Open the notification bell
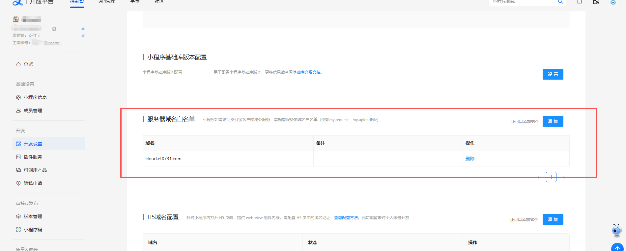 (580, 2)
